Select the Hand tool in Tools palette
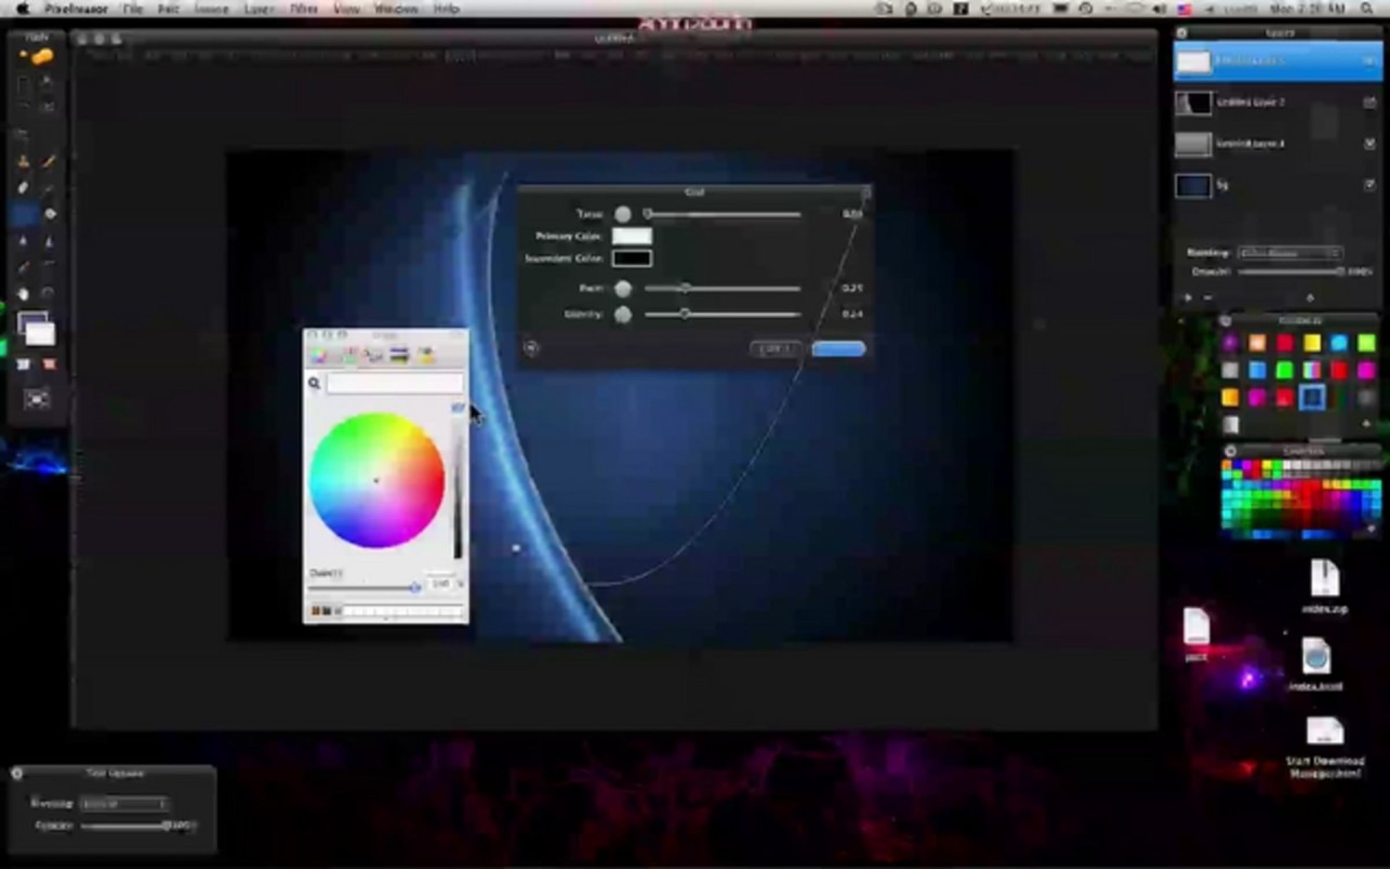This screenshot has height=869, width=1390. [23, 294]
